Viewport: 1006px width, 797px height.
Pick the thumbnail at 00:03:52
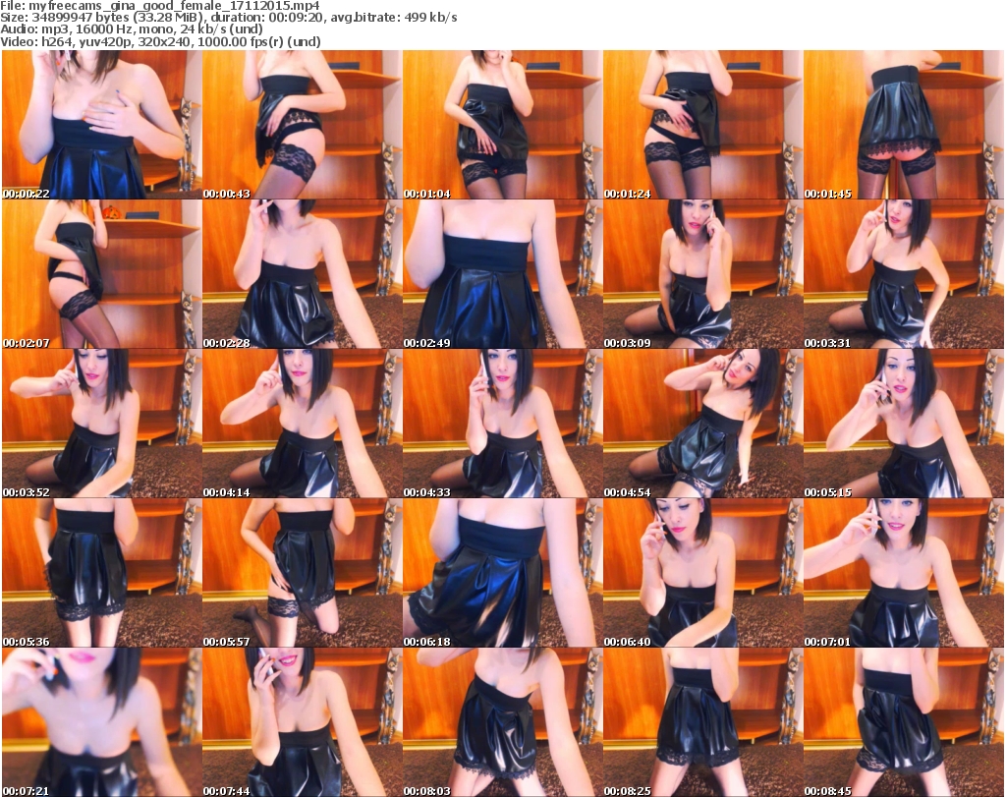(101, 424)
